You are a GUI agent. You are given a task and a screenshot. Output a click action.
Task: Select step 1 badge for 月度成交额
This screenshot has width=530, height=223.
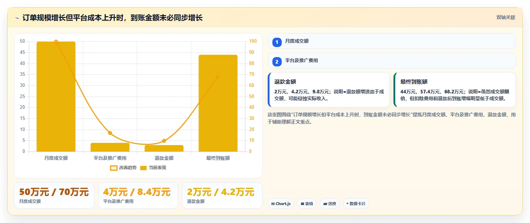click(277, 42)
